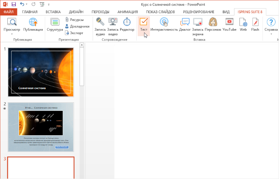
Task: Open Customize Quick Access Toolbar dropdown
Action: click(x=48, y=4)
